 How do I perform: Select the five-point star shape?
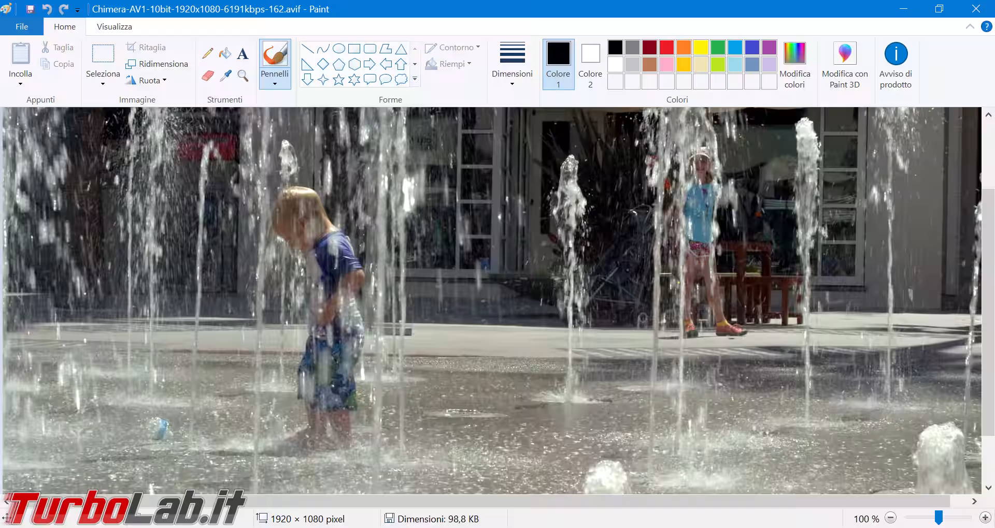pos(338,80)
